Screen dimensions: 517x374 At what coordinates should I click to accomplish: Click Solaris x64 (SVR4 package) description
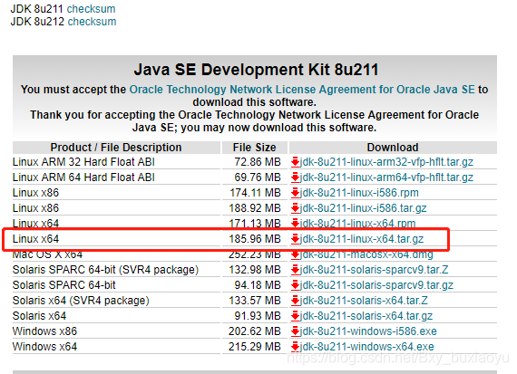(81, 301)
